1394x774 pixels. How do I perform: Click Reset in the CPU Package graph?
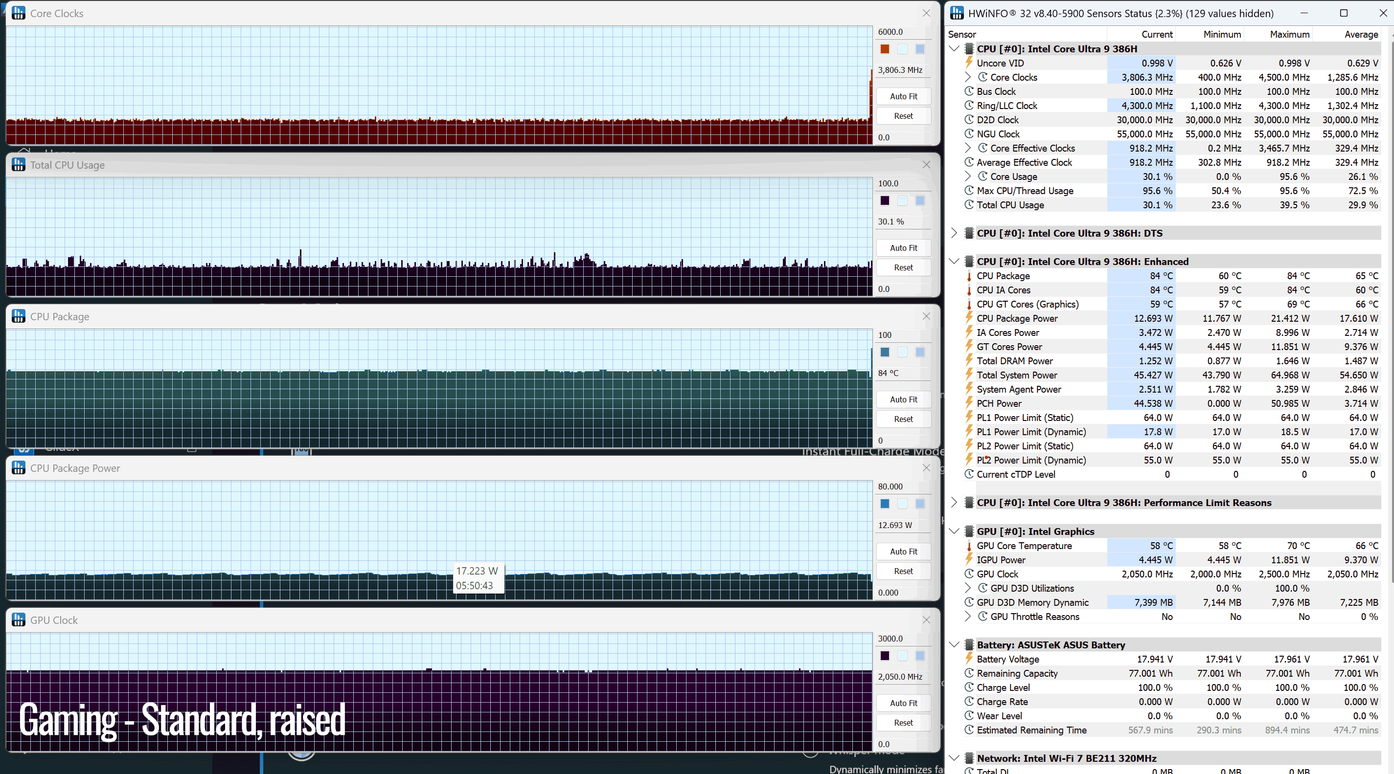tap(903, 419)
